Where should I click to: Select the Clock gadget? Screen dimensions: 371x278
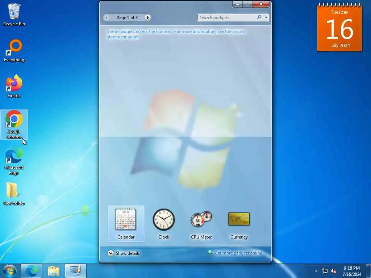click(163, 224)
